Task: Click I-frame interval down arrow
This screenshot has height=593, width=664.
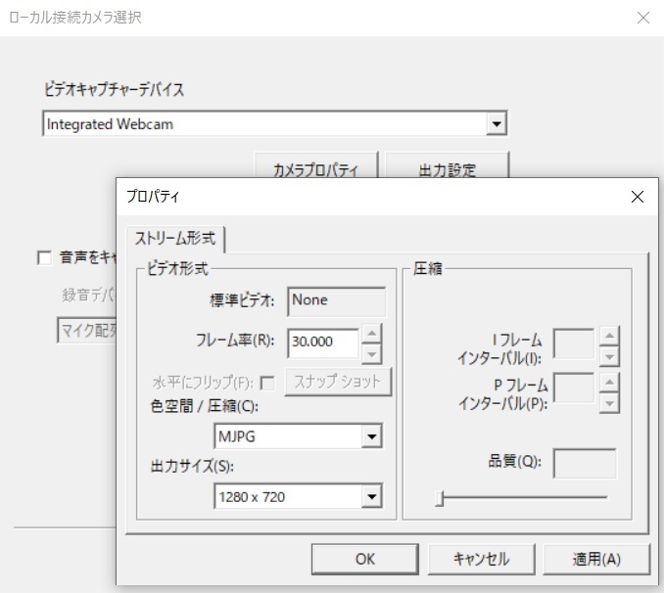Action: [x=609, y=357]
